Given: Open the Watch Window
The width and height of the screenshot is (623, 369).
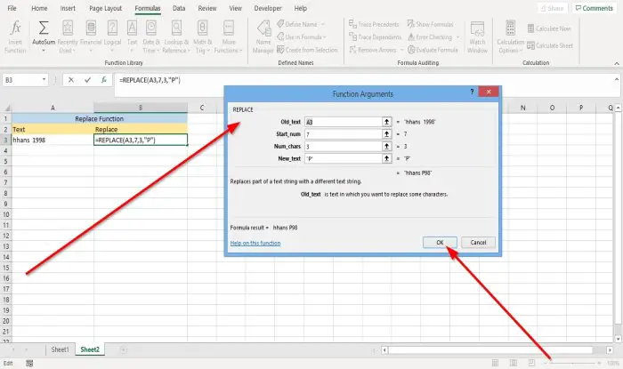Looking at the screenshot, I should point(477,36).
